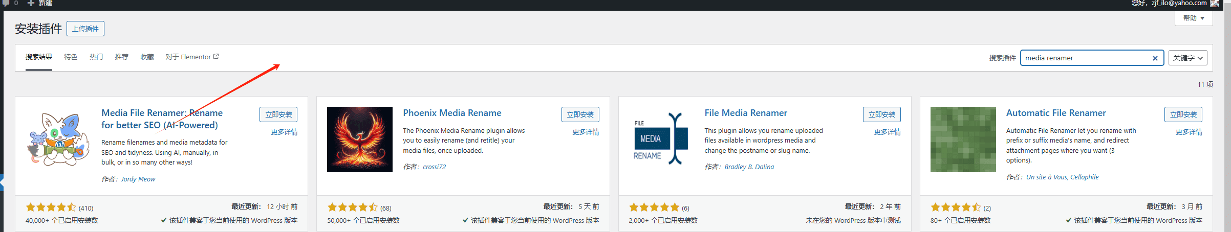Click the Media File Renamer plugin thumbnail

(x=58, y=140)
